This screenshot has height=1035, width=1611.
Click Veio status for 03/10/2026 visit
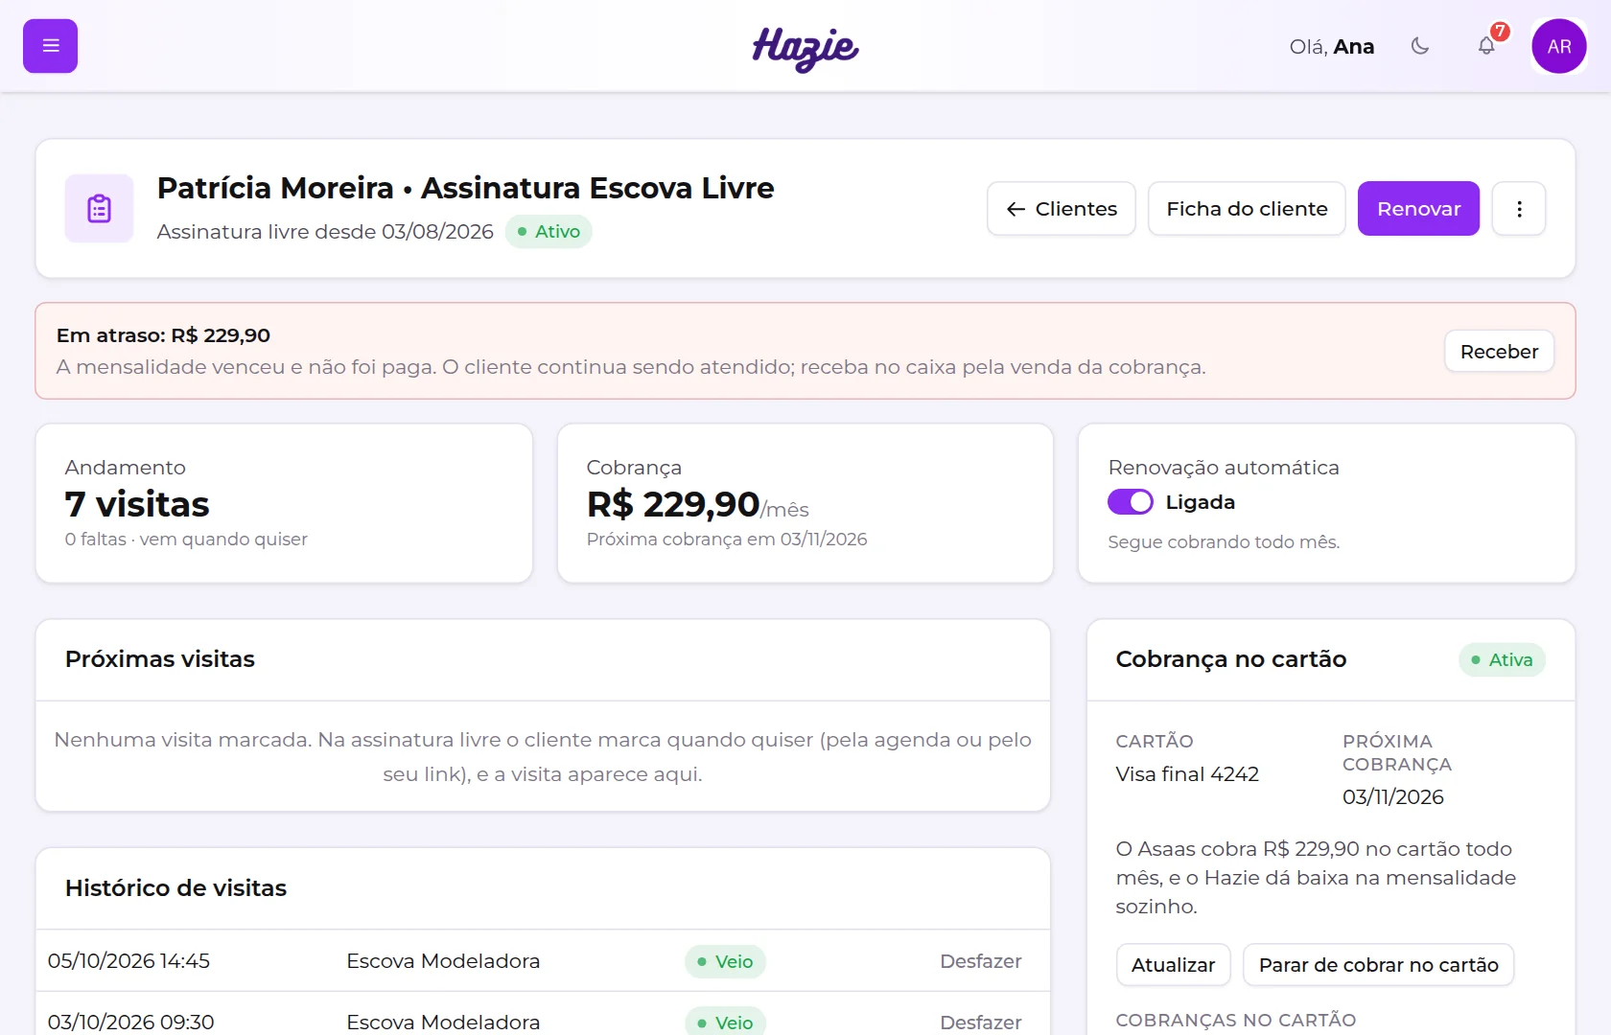(725, 1022)
